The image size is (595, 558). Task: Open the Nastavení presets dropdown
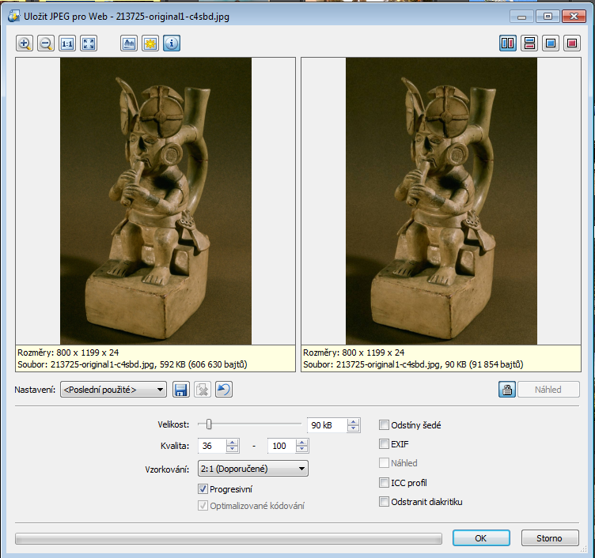113,390
